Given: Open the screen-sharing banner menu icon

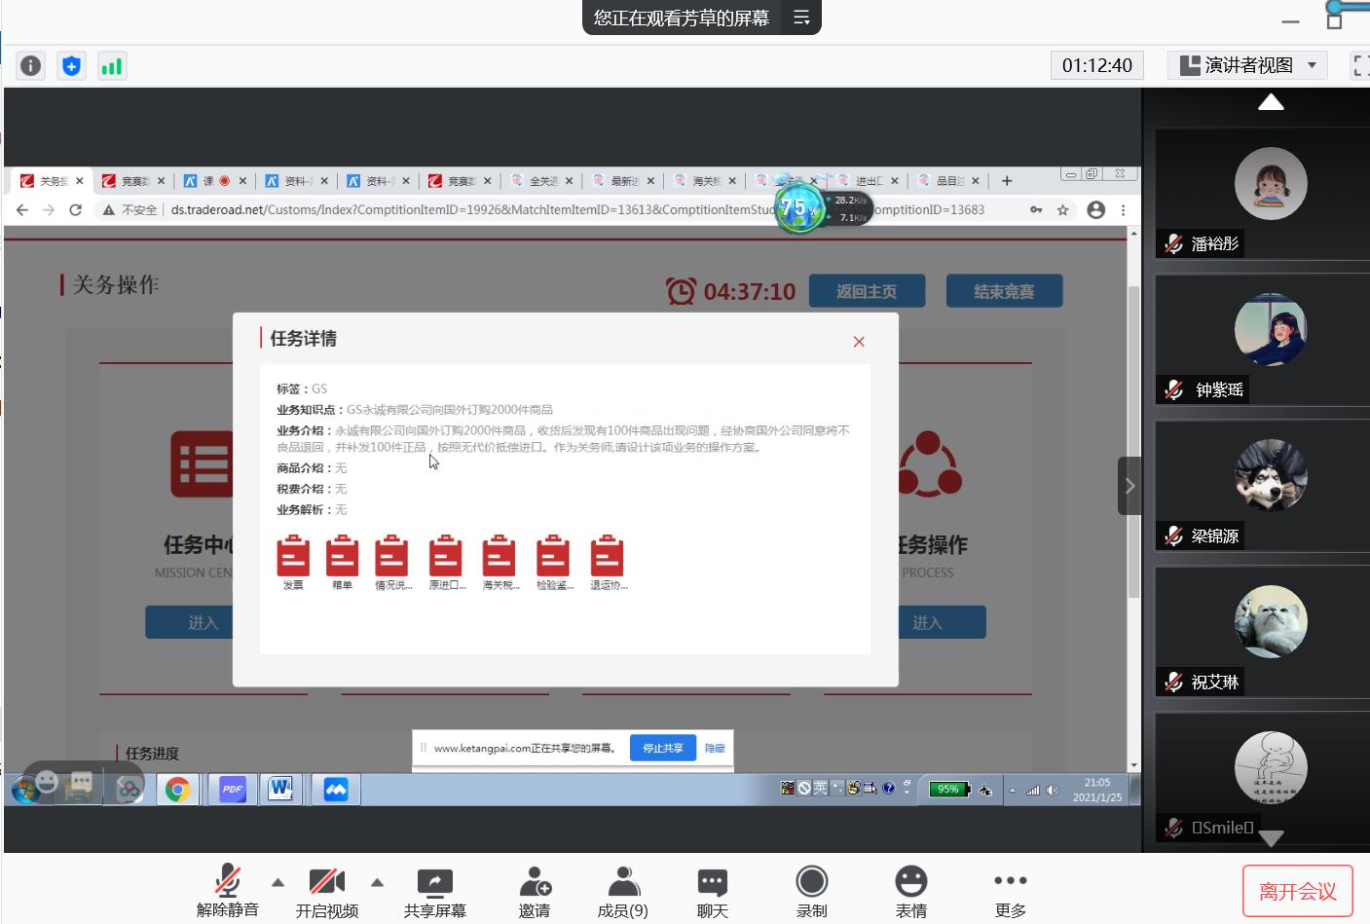Looking at the screenshot, I should (x=801, y=18).
